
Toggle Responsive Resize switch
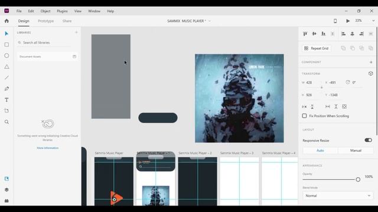[368, 140]
